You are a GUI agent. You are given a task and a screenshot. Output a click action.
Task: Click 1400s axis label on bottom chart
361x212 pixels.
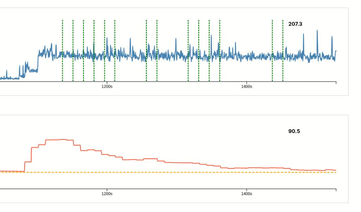pyautogui.click(x=247, y=194)
